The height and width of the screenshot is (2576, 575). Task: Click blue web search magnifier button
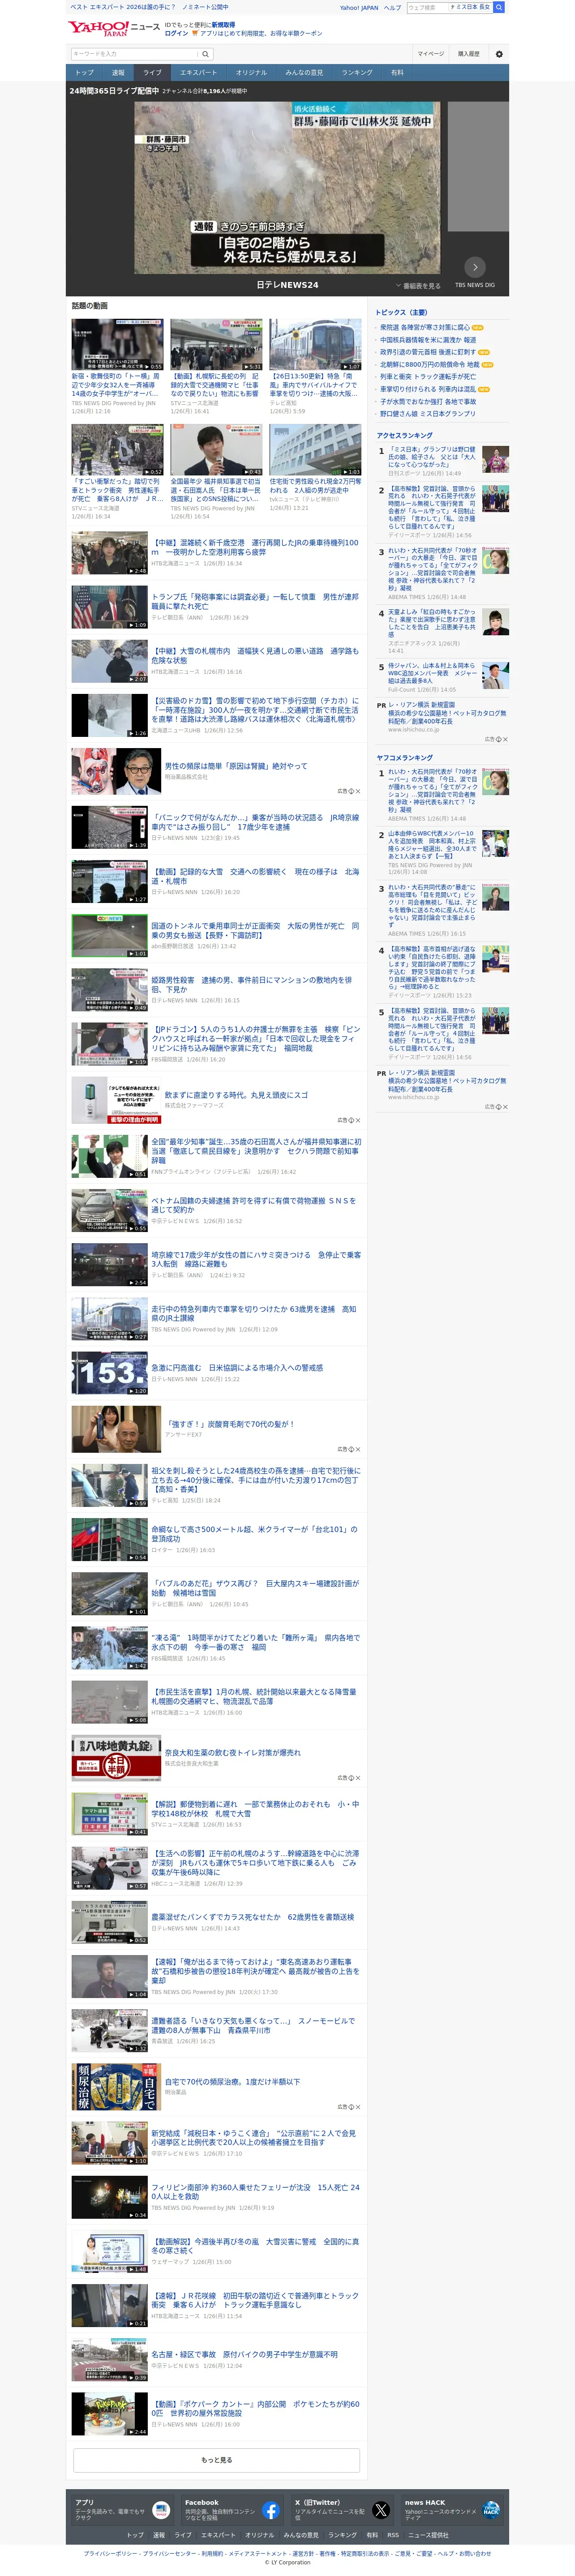coord(499,7)
